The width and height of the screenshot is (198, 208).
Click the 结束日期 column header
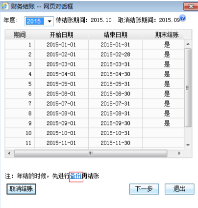[x=115, y=35]
